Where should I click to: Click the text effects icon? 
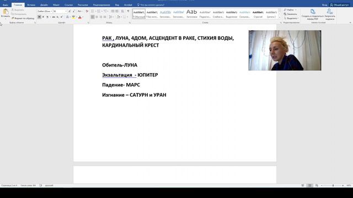coord(67,17)
